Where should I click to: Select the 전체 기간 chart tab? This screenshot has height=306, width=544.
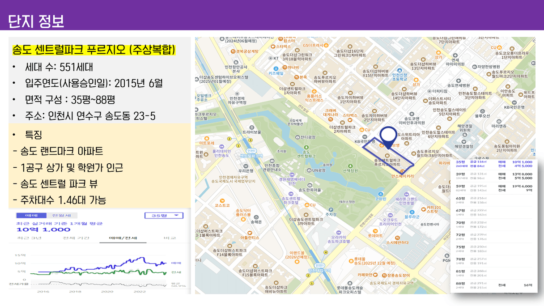pyautogui.click(x=76, y=238)
